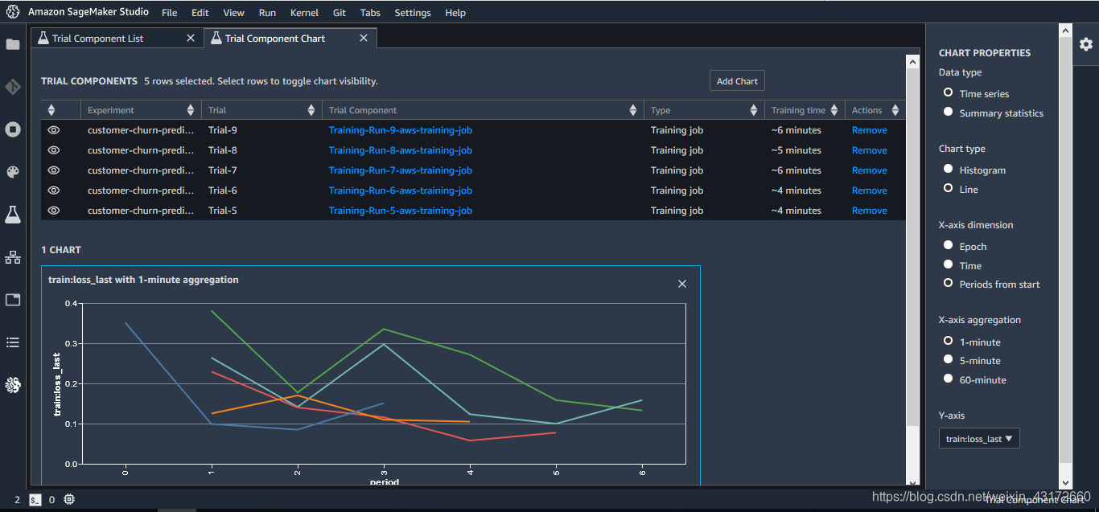The width and height of the screenshot is (1099, 512).
Task: Select Time X-axis dimension
Action: (x=949, y=264)
